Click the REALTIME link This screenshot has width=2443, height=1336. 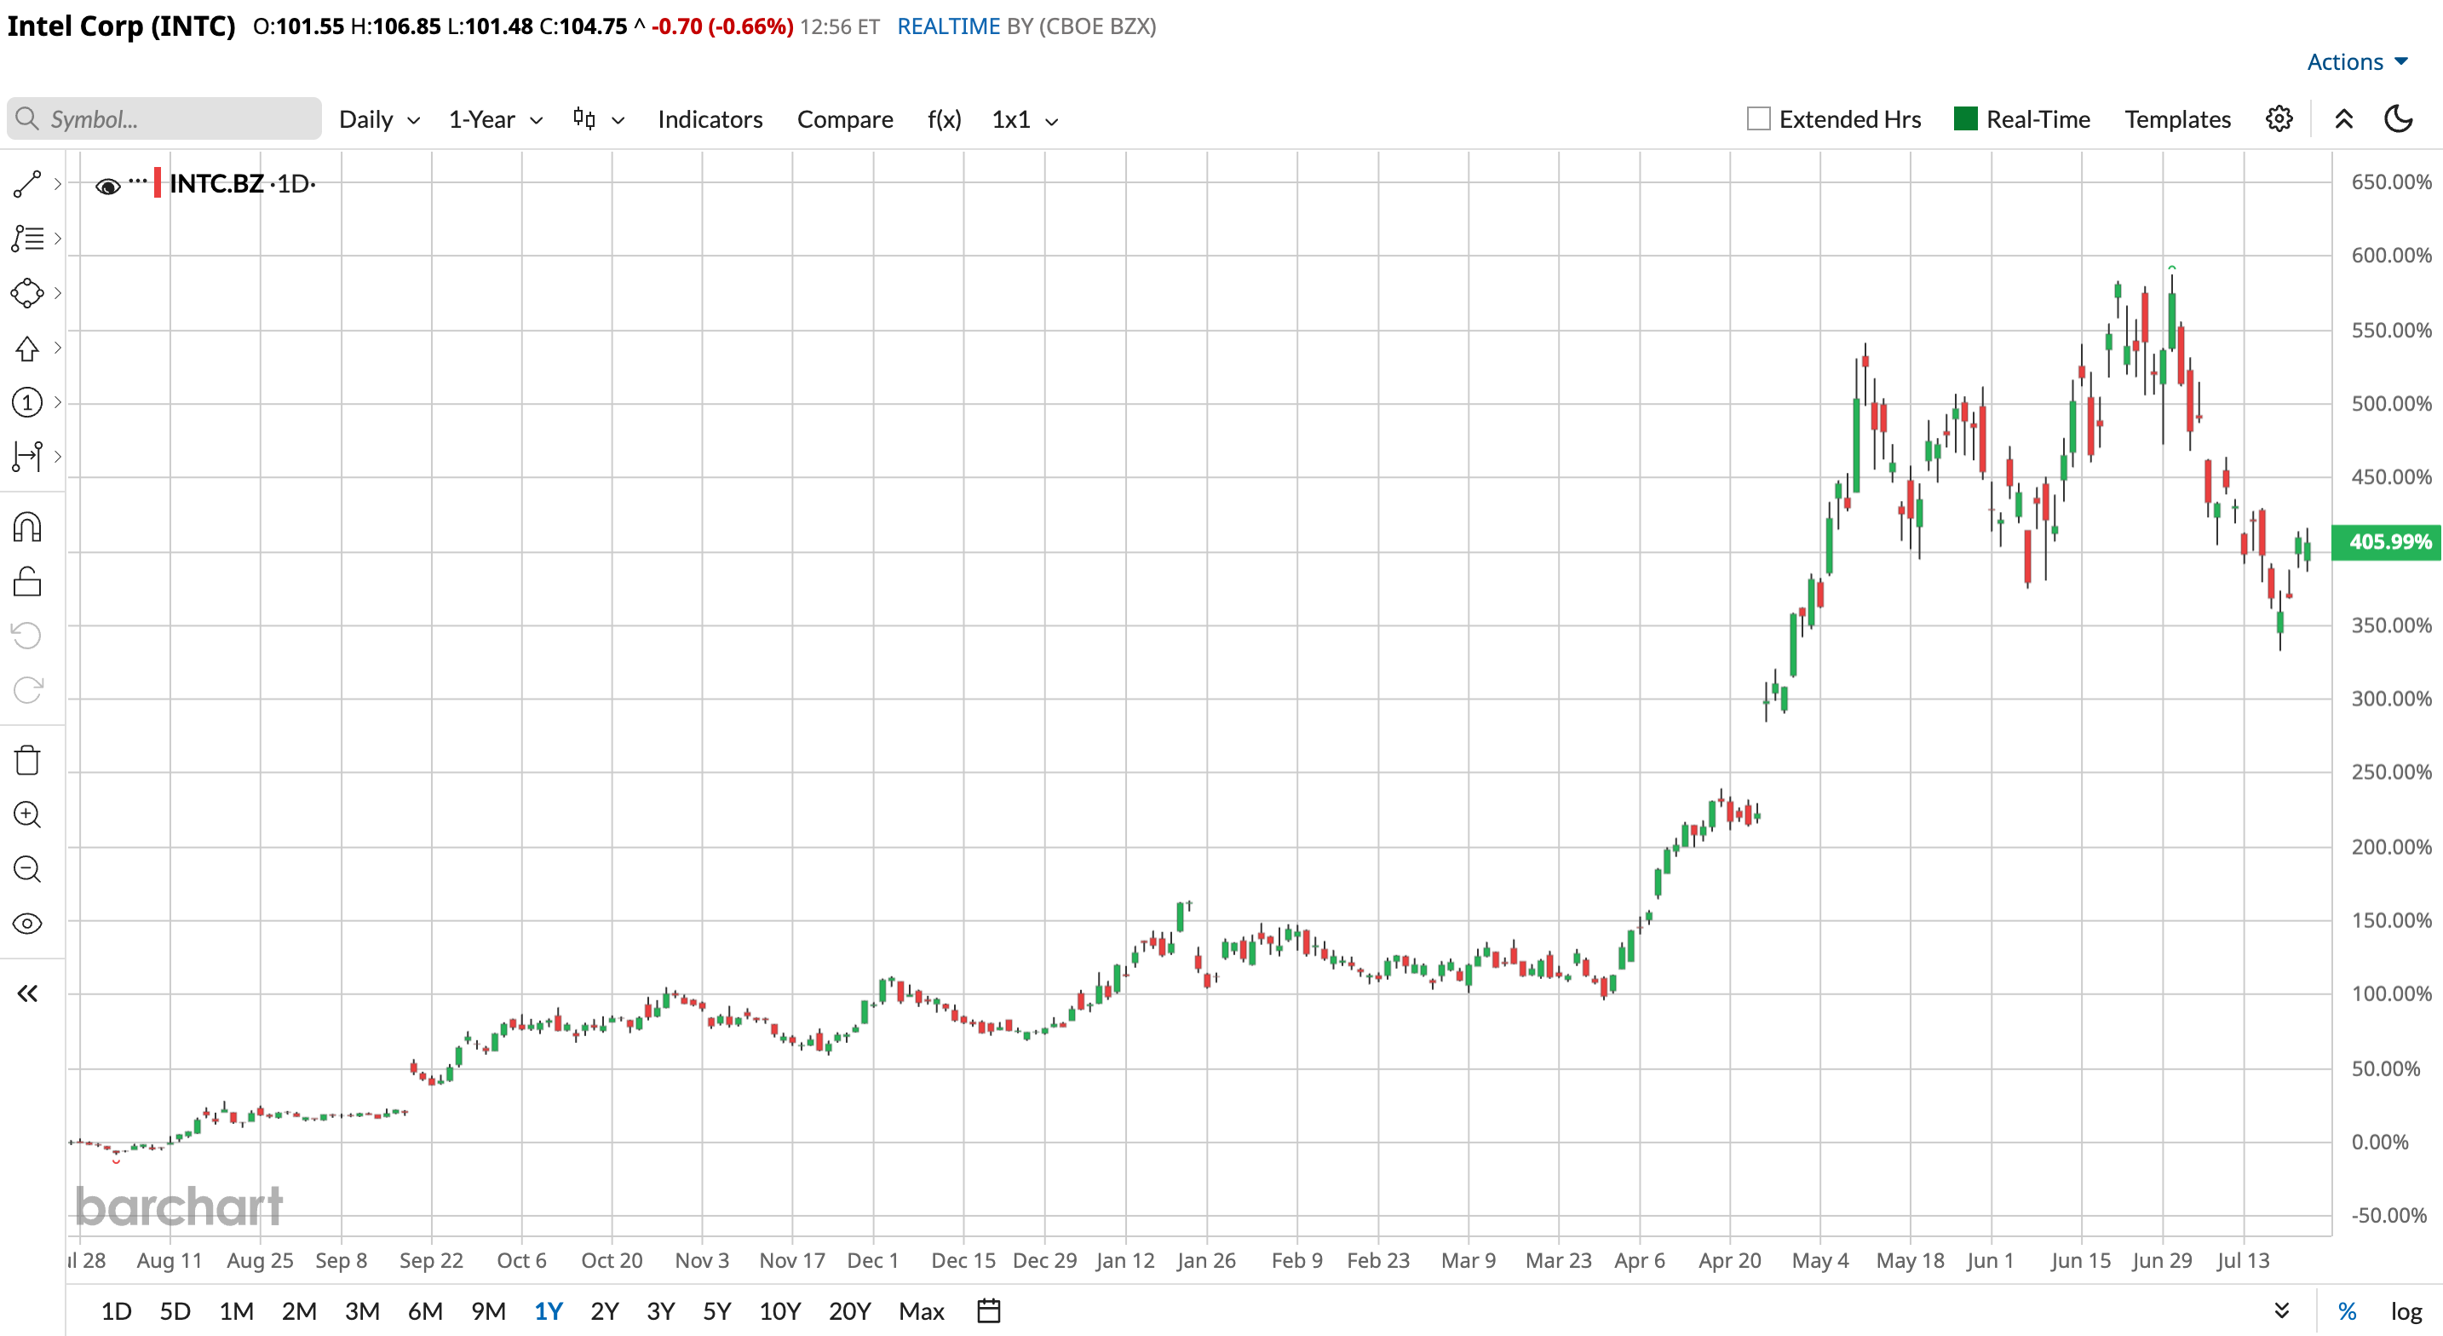[x=948, y=26]
